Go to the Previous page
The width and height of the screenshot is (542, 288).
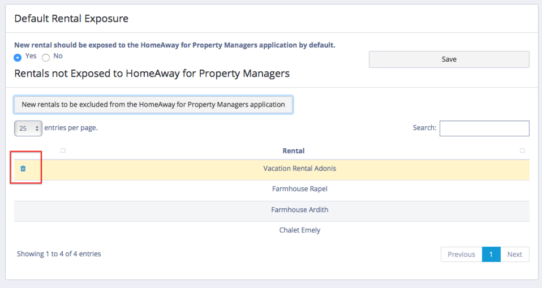pyautogui.click(x=461, y=255)
